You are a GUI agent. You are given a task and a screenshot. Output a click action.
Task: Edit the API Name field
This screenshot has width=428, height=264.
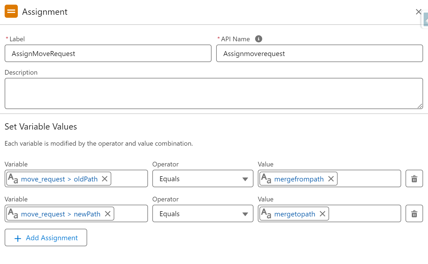pyautogui.click(x=319, y=53)
